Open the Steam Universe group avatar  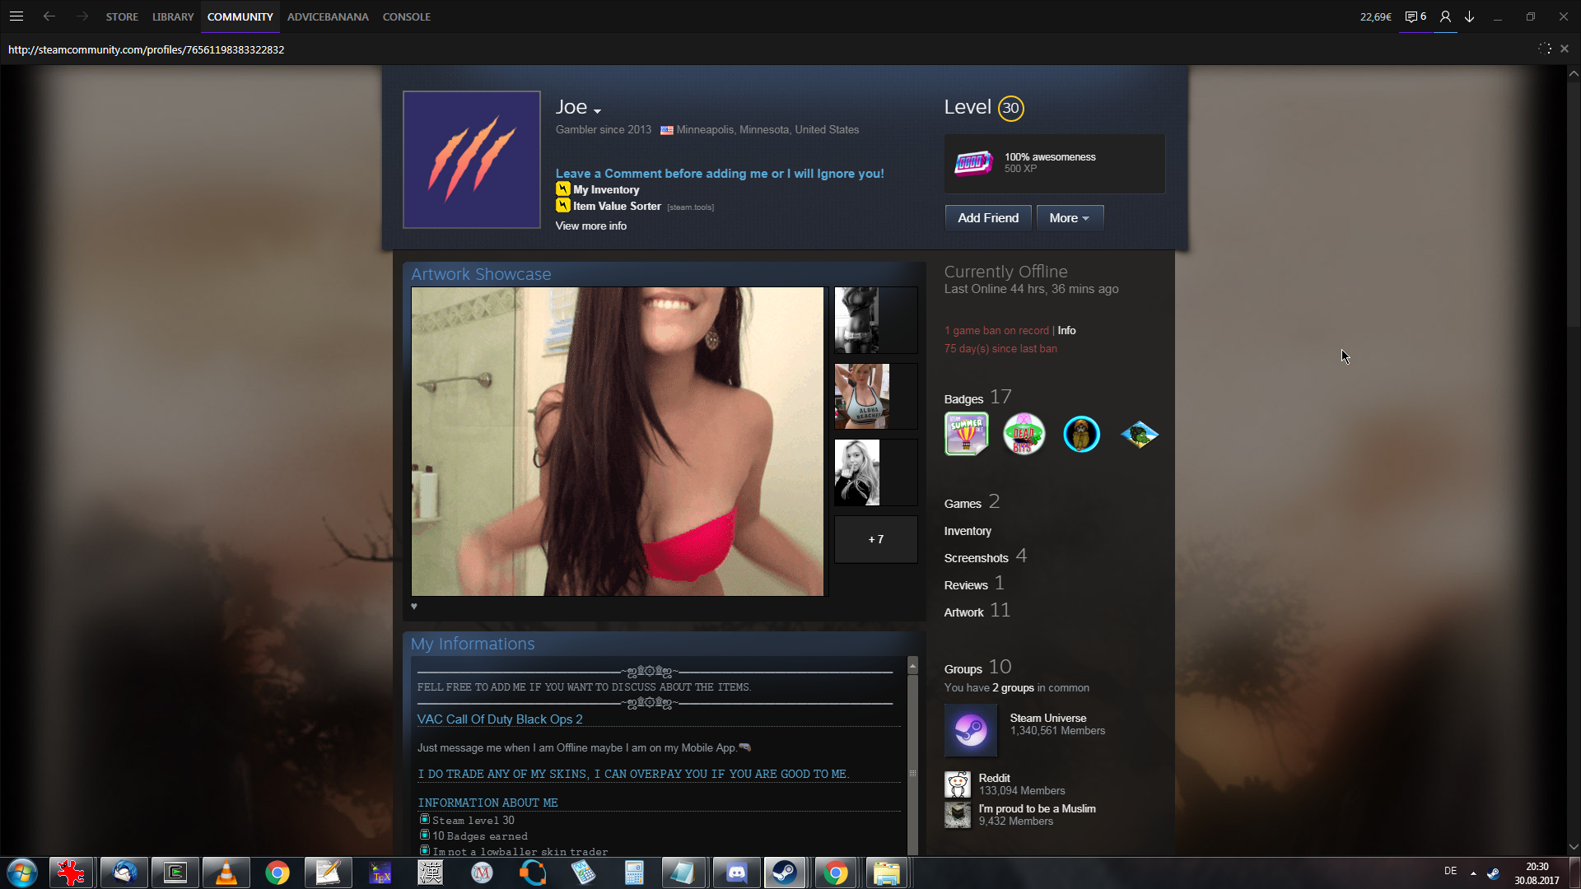click(x=970, y=730)
